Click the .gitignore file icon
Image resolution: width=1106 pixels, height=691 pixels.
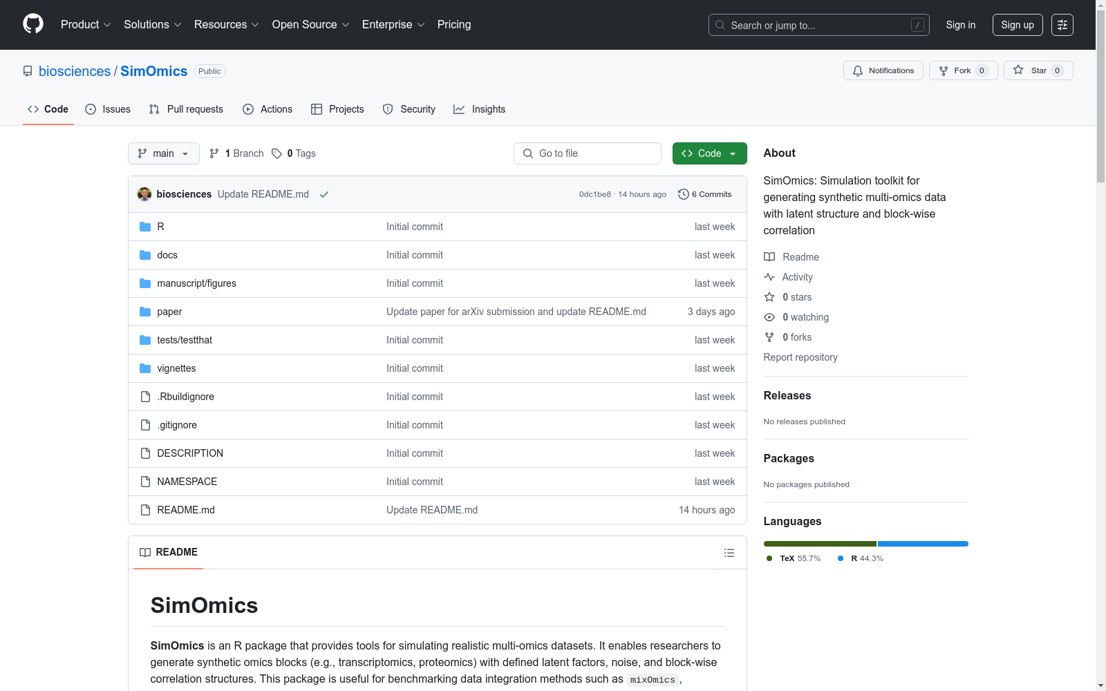[x=145, y=425]
